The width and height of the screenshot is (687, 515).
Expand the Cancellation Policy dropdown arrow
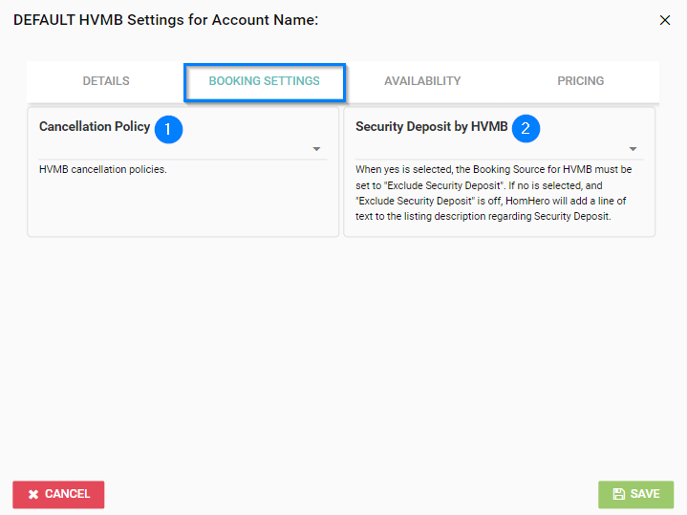click(316, 149)
